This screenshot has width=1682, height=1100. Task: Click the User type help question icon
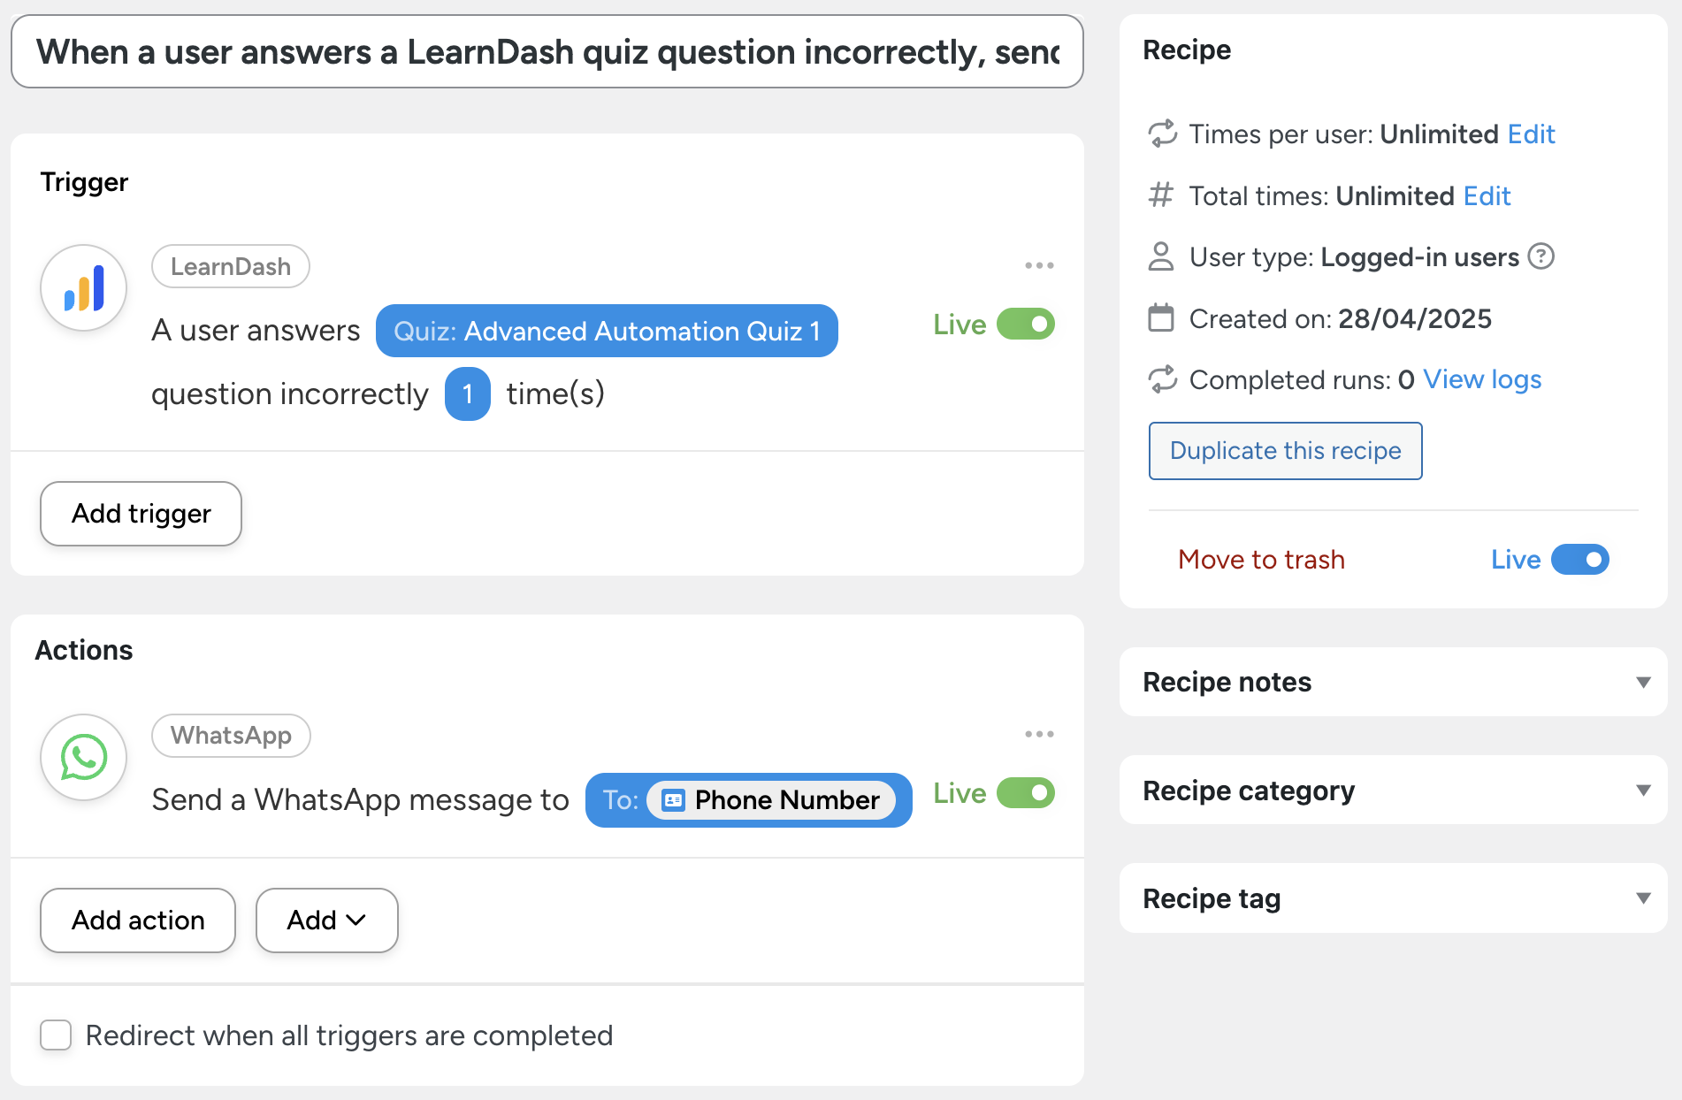tap(1541, 256)
